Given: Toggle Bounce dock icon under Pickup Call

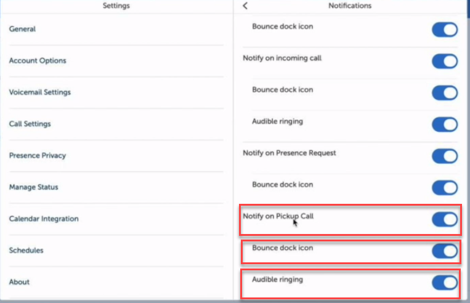Looking at the screenshot, I should pyautogui.click(x=445, y=251).
